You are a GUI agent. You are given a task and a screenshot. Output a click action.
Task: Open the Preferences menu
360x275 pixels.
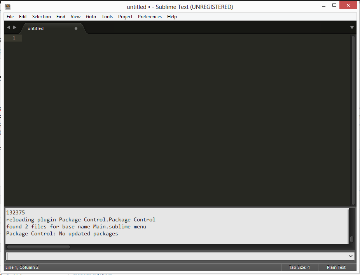click(x=150, y=17)
